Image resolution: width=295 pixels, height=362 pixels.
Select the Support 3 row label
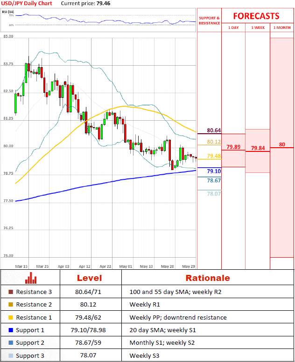[x=30, y=356]
